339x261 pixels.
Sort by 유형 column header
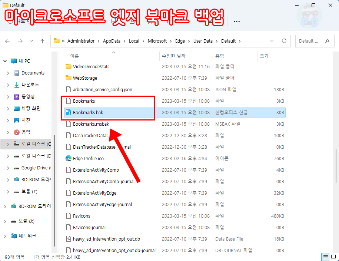(219, 56)
